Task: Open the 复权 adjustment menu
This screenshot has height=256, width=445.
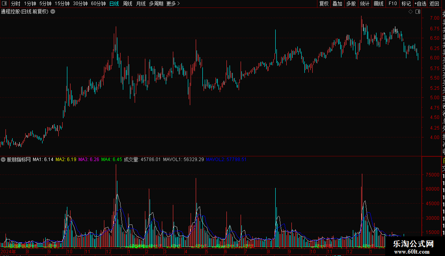Action: click(324, 4)
